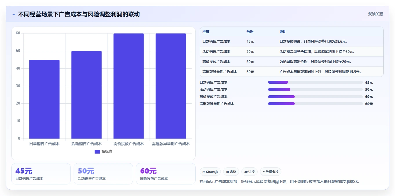This screenshot has height=196, width=395.
Task: Click the 60元 cell in the 高价投放 row
Action: coord(250,62)
